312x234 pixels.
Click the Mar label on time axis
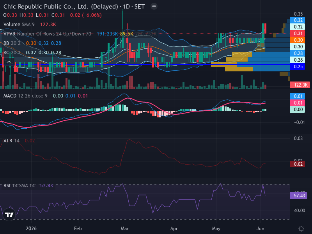124,229
